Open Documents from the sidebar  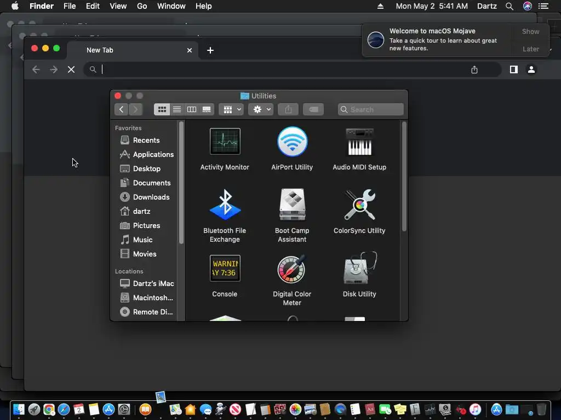(146, 183)
